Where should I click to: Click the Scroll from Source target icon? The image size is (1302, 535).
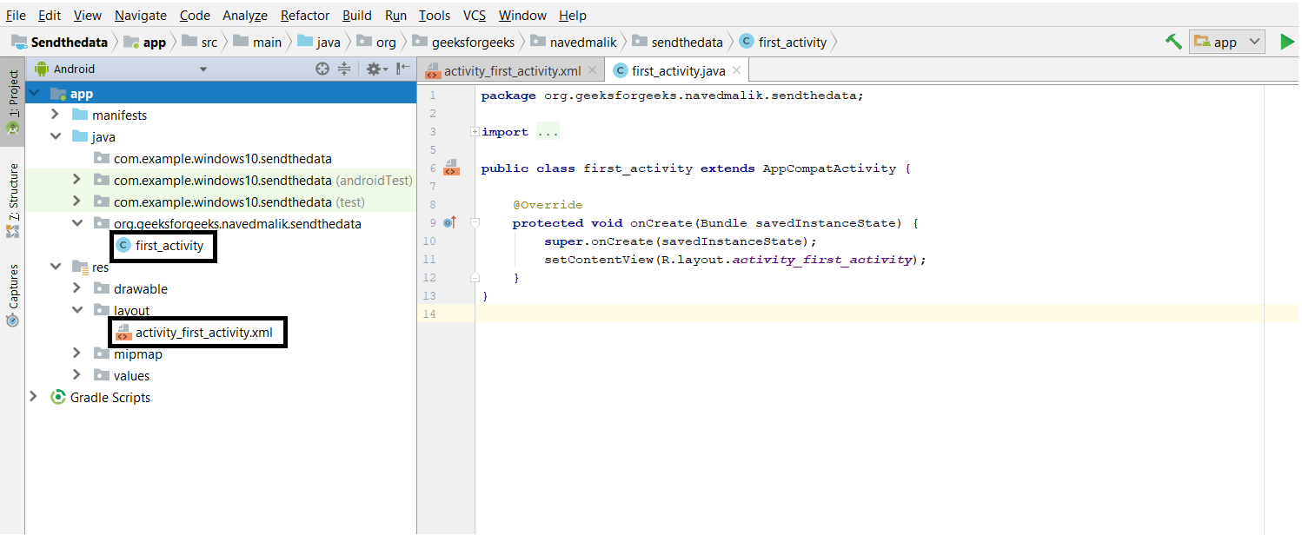(x=322, y=69)
